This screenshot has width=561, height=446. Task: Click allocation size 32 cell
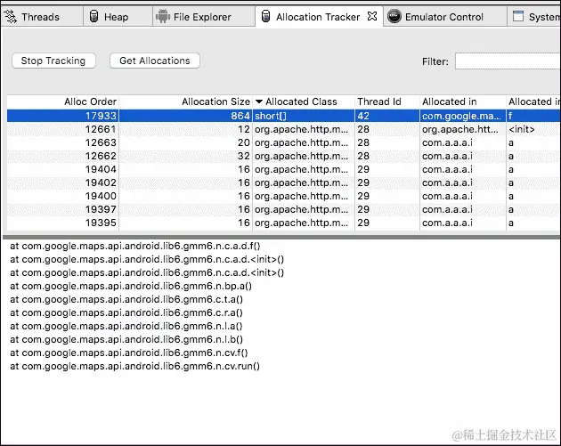coord(186,156)
